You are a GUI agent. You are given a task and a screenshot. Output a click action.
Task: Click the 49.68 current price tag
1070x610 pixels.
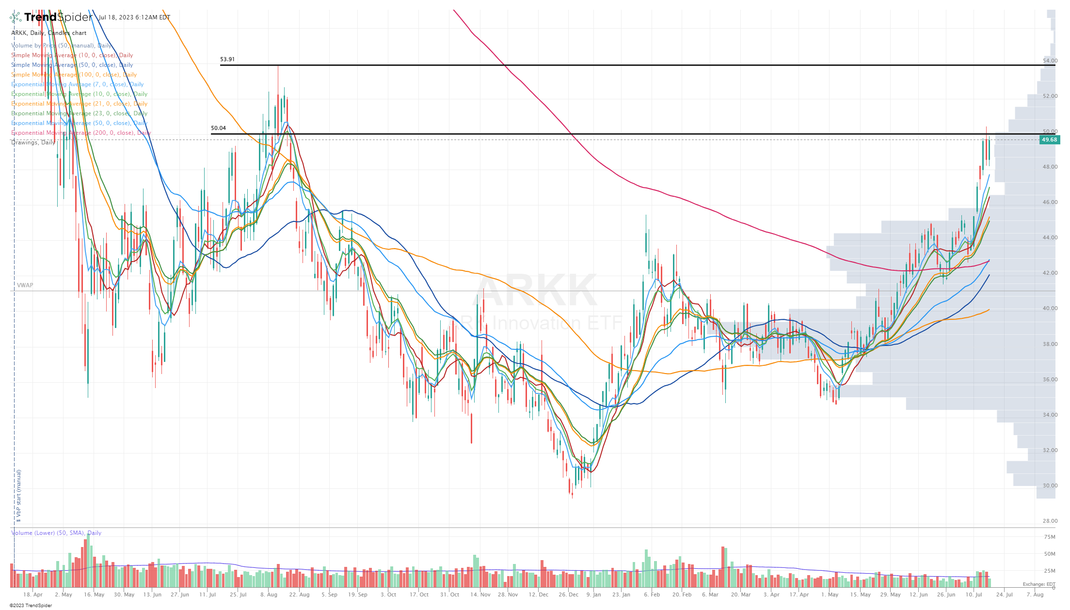(x=1050, y=140)
